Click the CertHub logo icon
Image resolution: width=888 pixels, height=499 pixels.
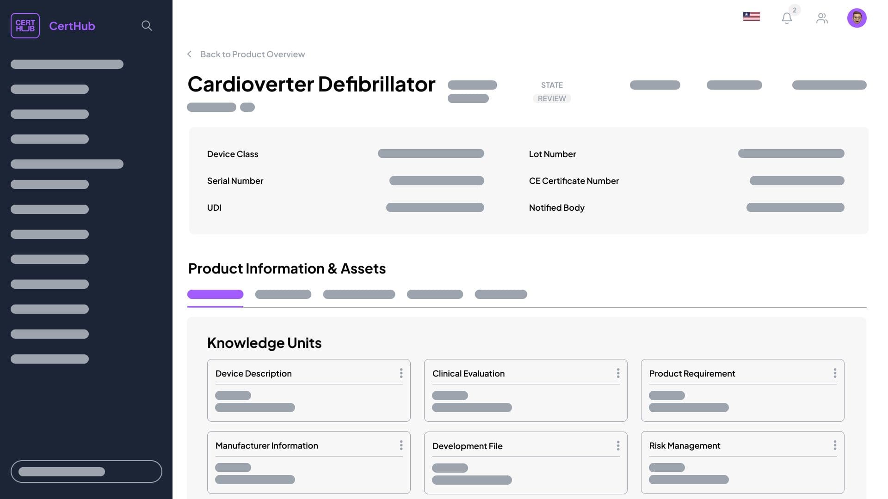click(x=25, y=25)
